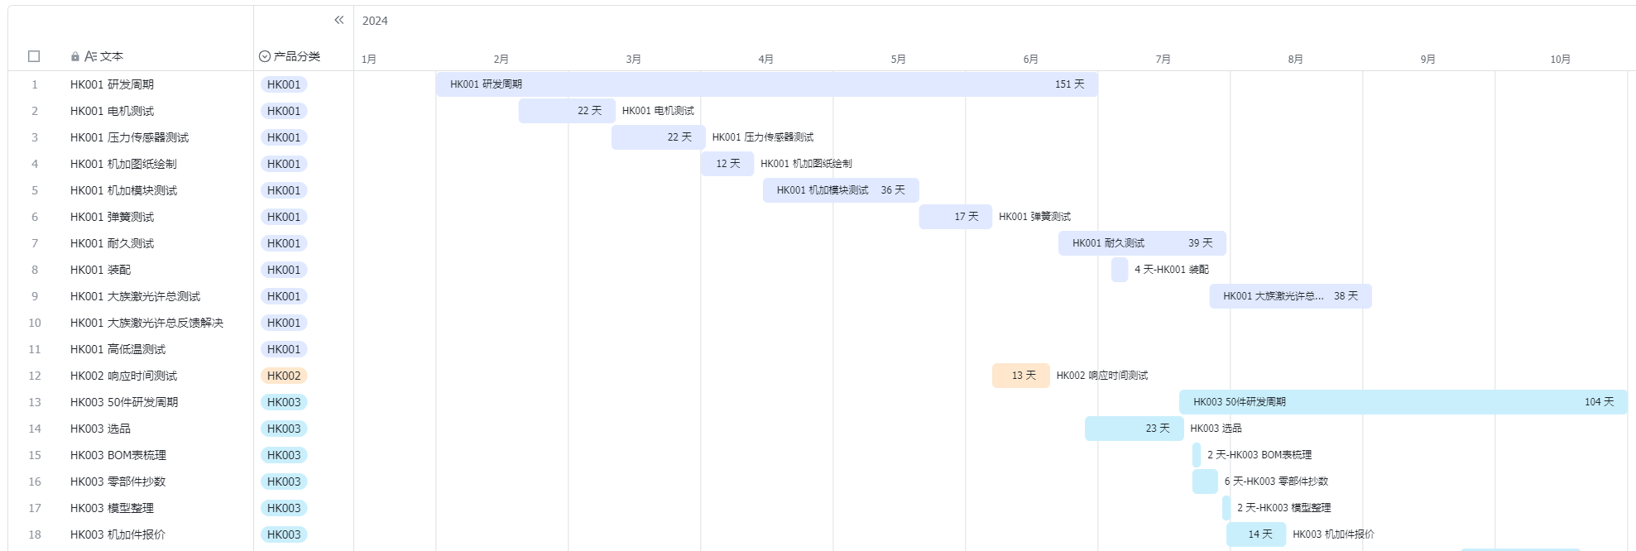
Task: Click the lock icon beside 文本 column
Action: click(75, 56)
